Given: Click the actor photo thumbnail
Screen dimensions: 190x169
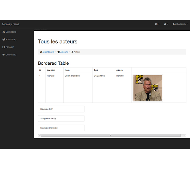Looking at the screenshot, I should click(148, 88).
